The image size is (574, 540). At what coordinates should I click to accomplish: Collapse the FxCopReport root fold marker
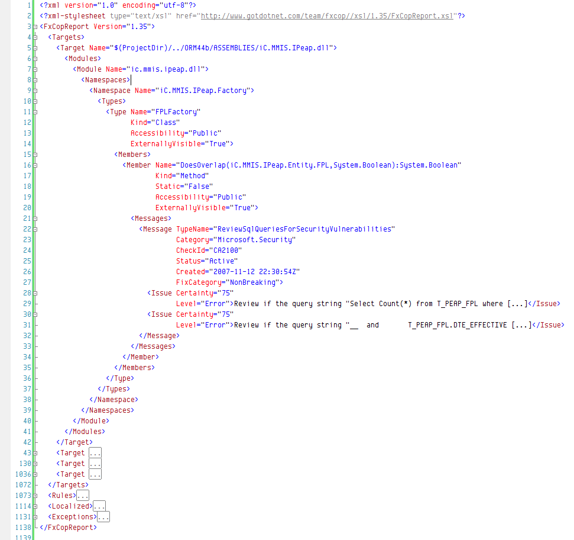point(35,27)
